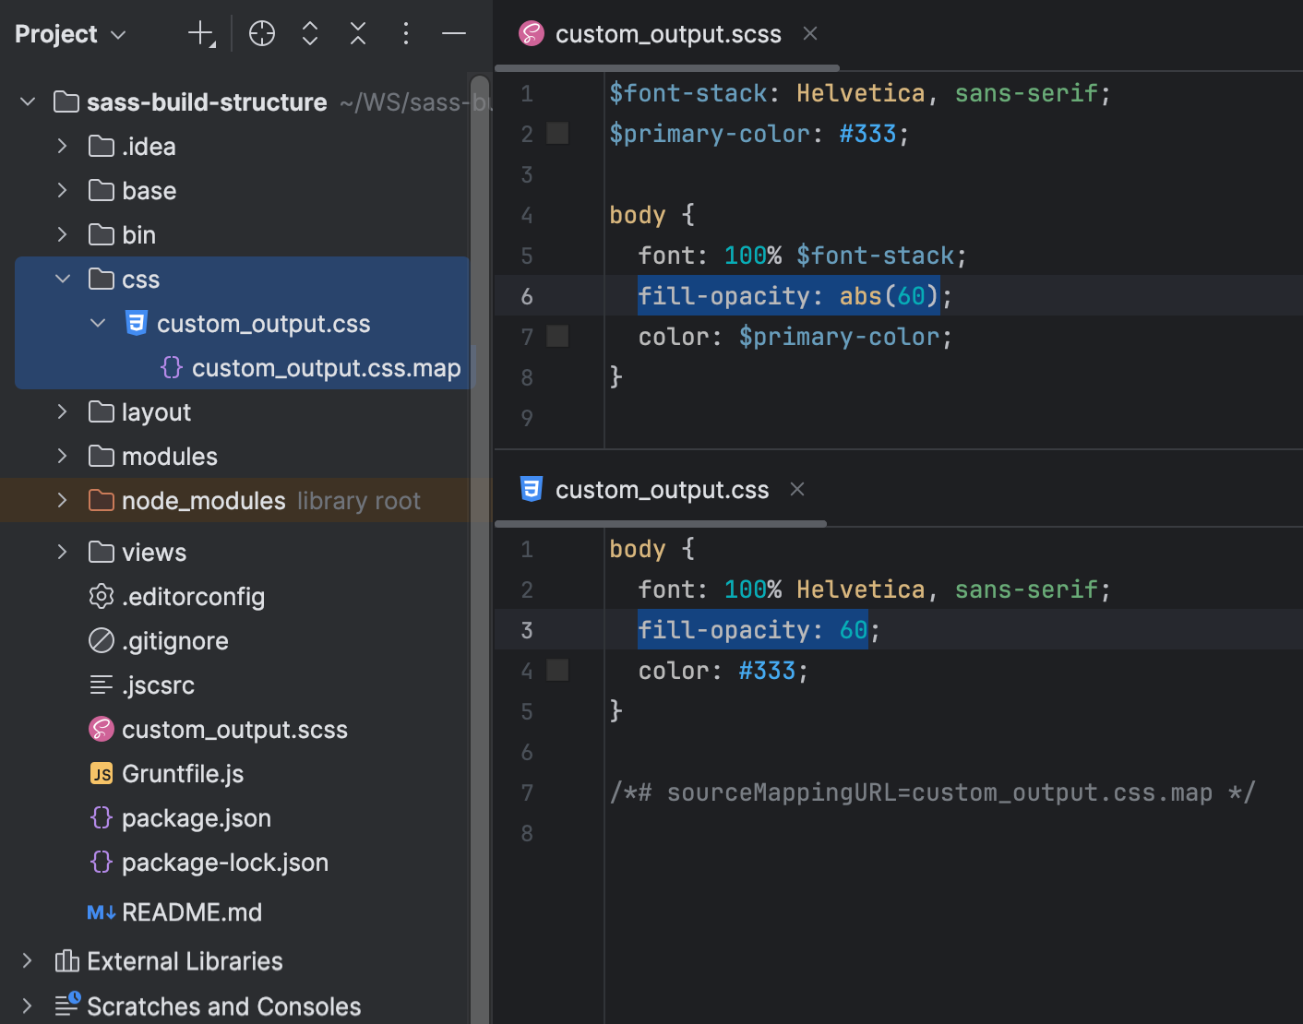
Task: Expand External Libraries
Action: (x=26, y=960)
